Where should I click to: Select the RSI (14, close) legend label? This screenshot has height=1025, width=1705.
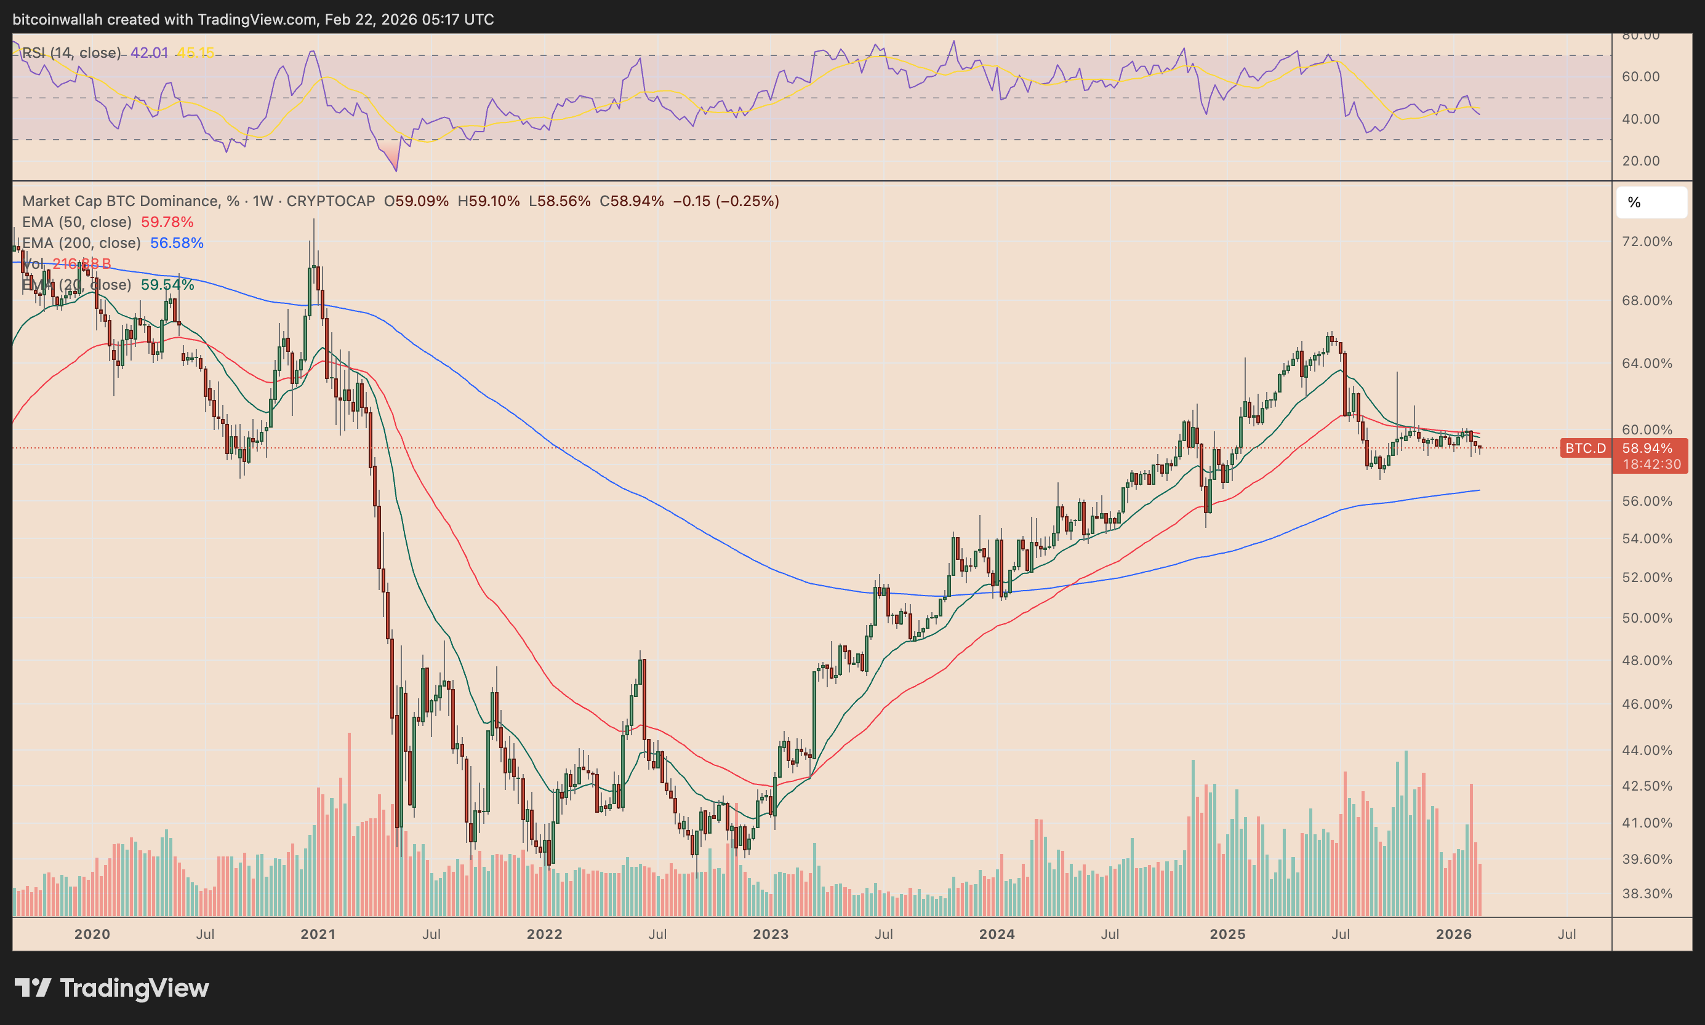[x=71, y=52]
